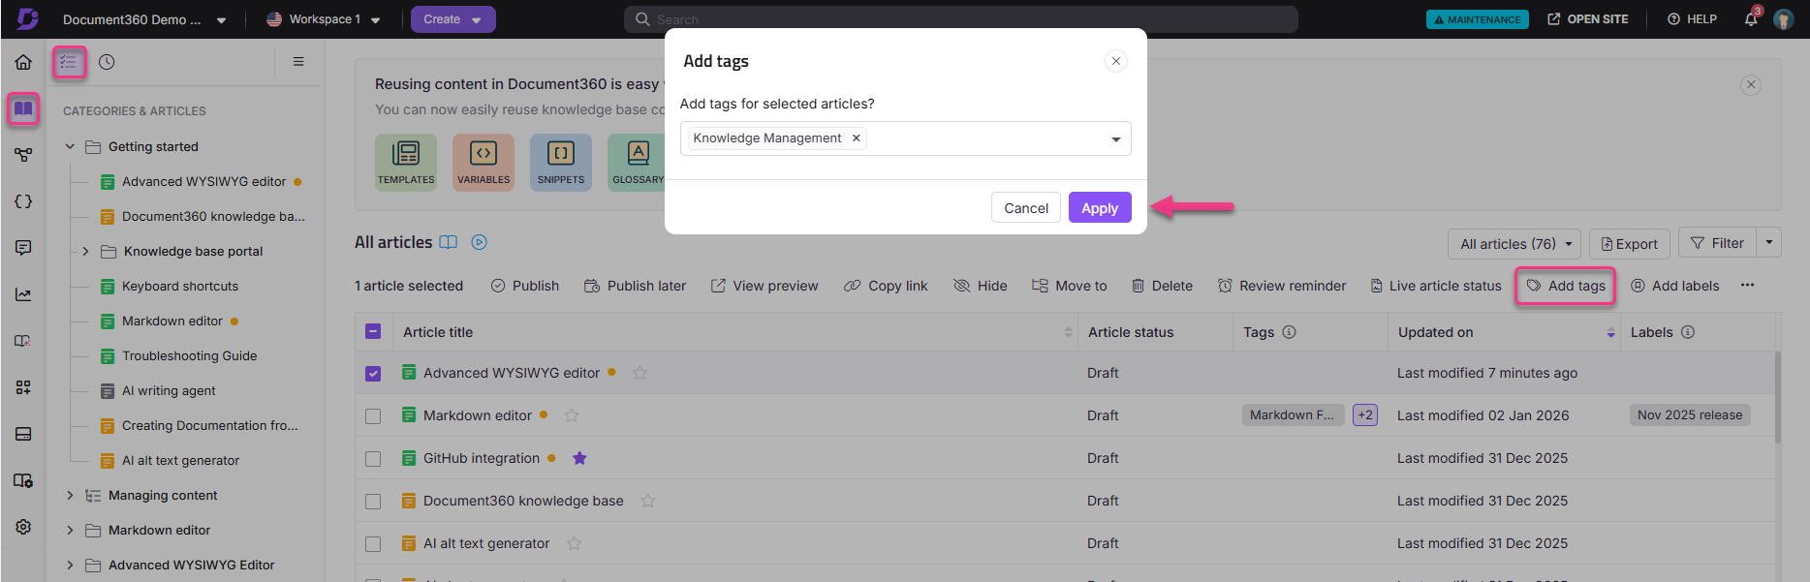Click the Export button

tap(1630, 244)
